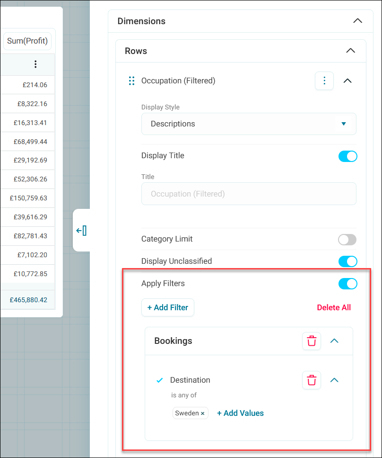Disable the Display Unclassified toggle

[x=347, y=261]
